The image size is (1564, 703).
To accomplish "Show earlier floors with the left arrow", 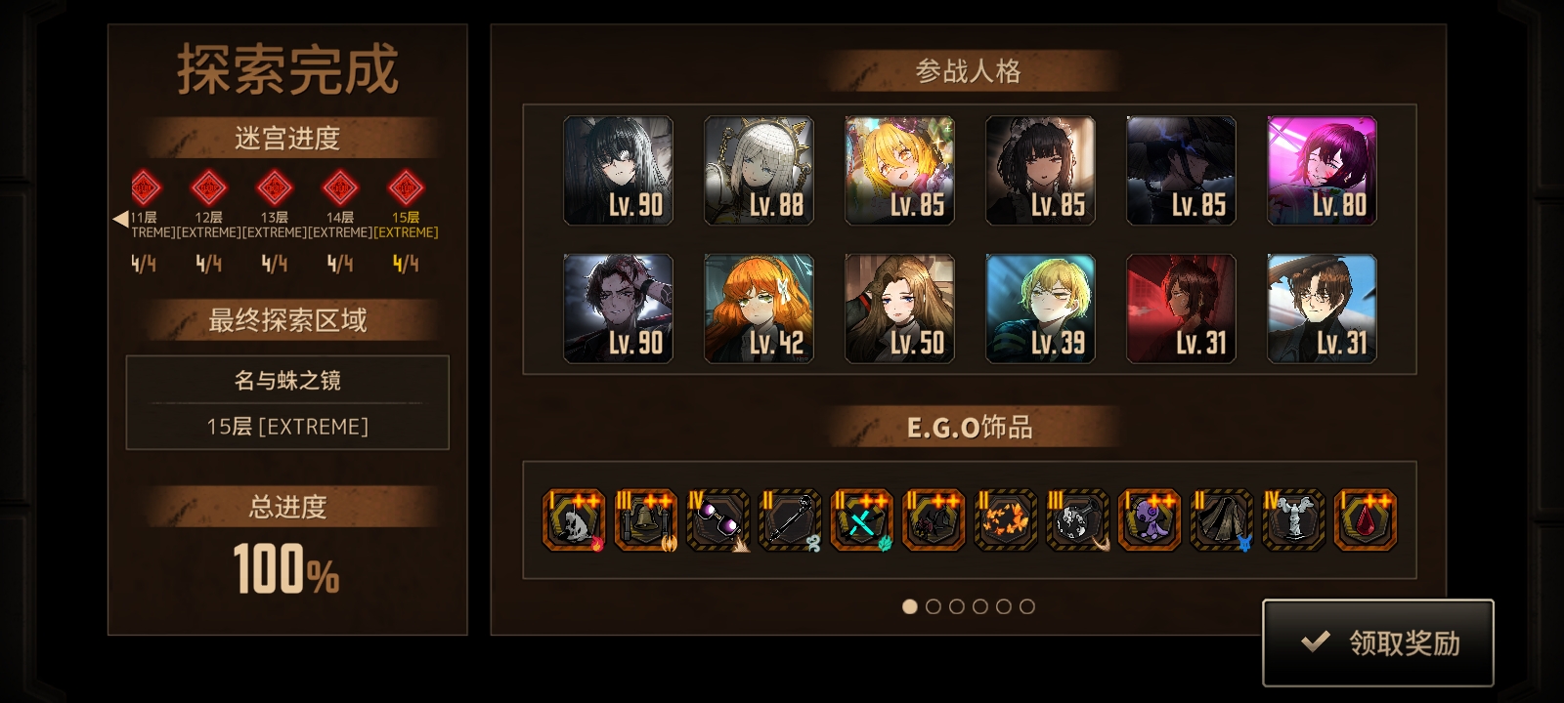I will pyautogui.click(x=120, y=219).
